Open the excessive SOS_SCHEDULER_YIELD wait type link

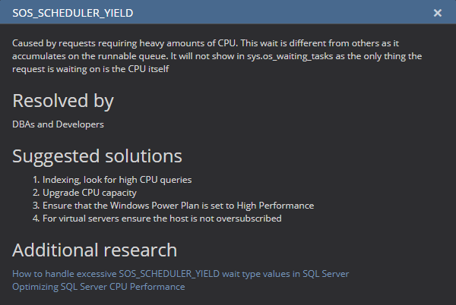click(180, 274)
